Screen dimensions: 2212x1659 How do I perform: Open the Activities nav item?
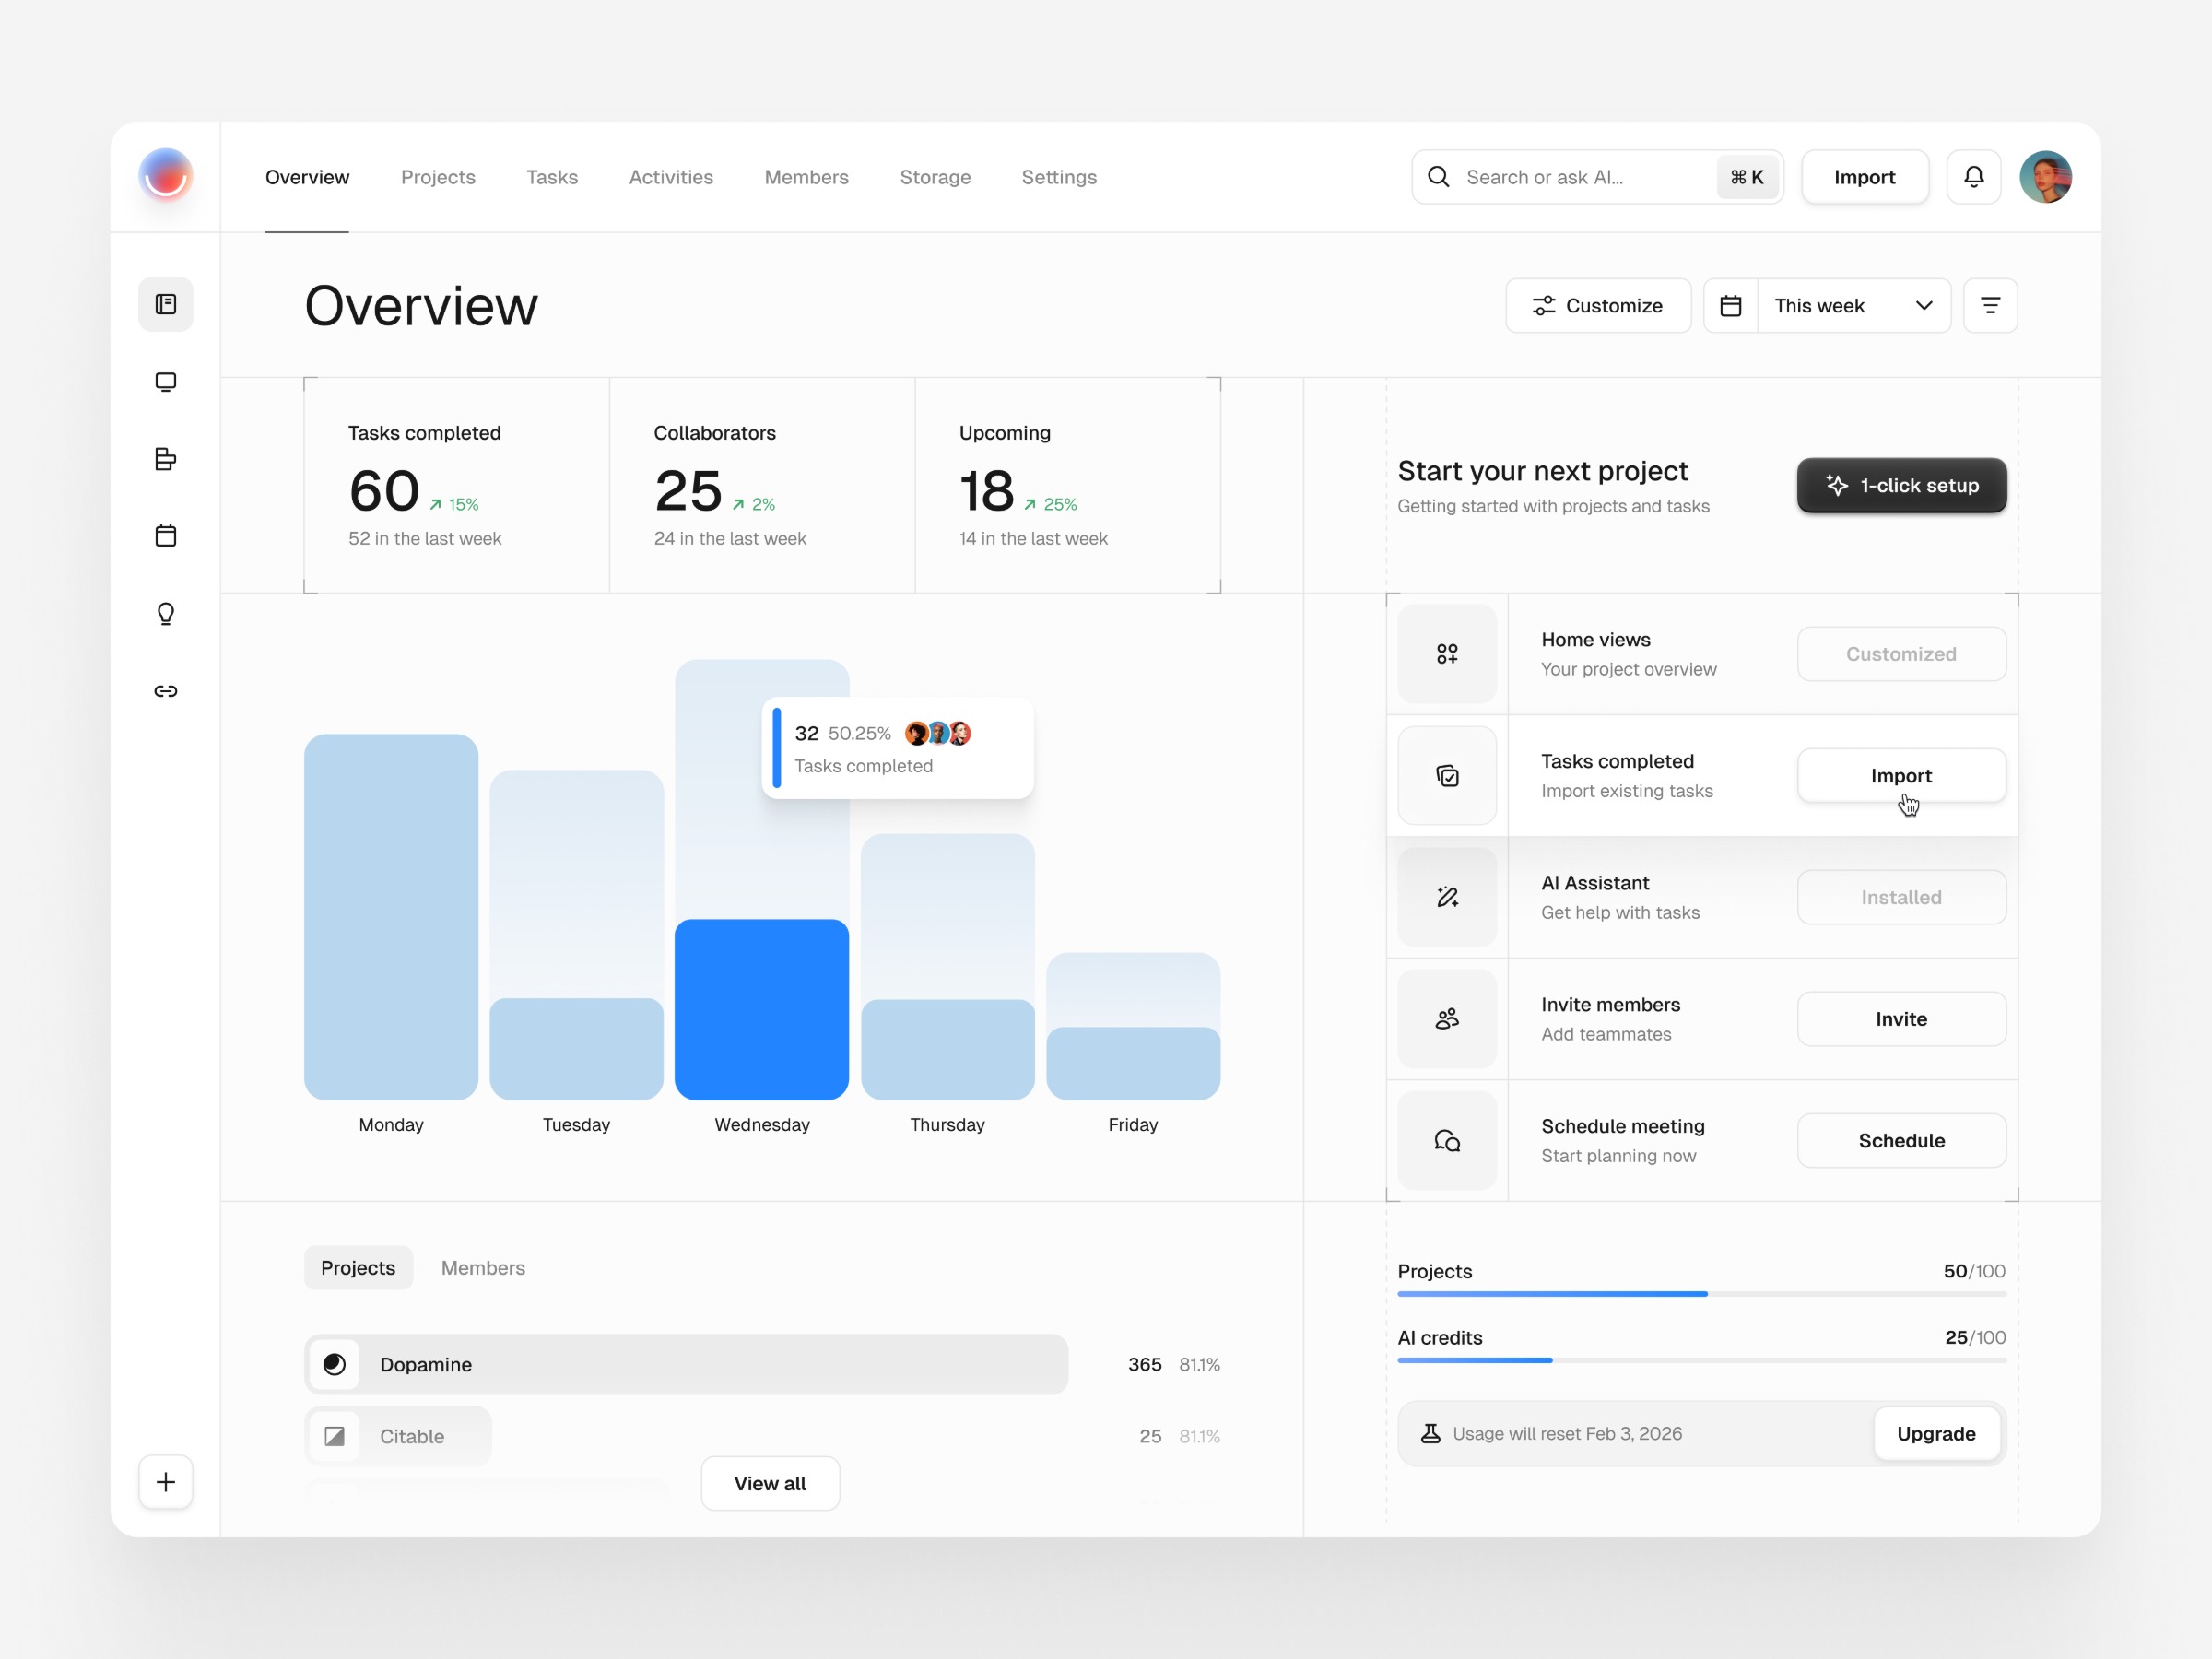671,177
